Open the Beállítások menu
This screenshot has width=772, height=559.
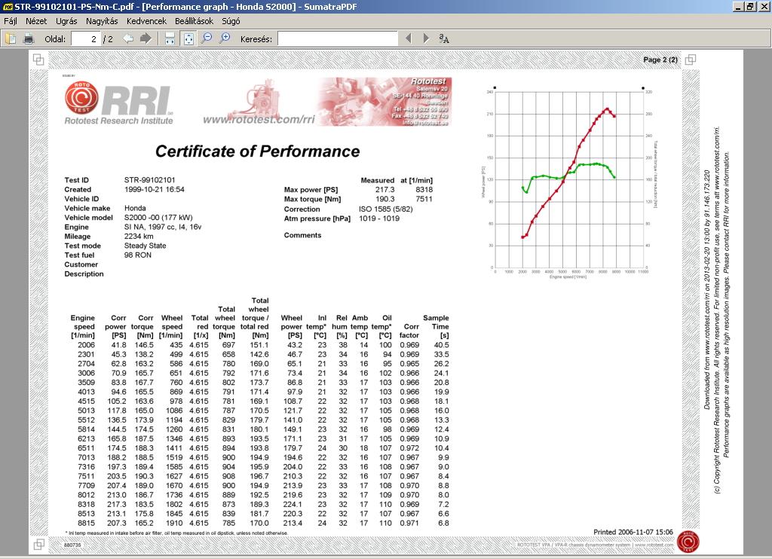coord(194,21)
